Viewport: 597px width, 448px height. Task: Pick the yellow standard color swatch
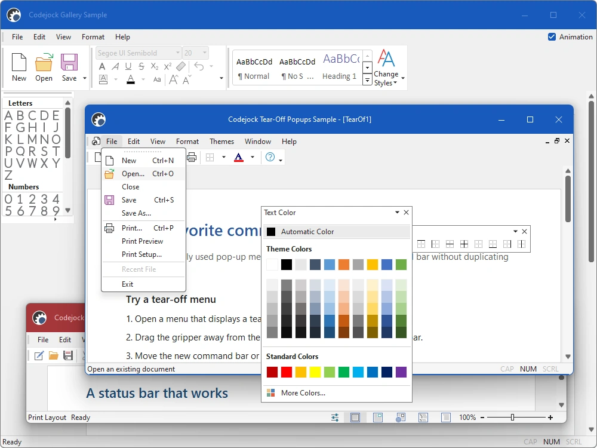coord(315,372)
